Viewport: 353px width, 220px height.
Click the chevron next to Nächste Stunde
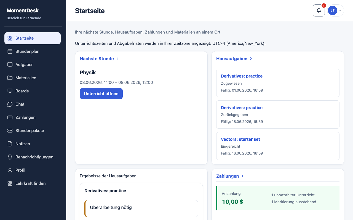pyautogui.click(x=117, y=59)
